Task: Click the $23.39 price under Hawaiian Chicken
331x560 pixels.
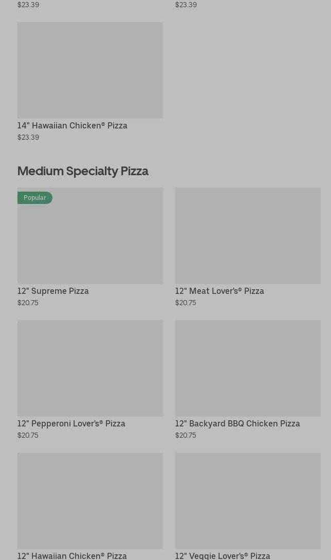Action: click(28, 137)
